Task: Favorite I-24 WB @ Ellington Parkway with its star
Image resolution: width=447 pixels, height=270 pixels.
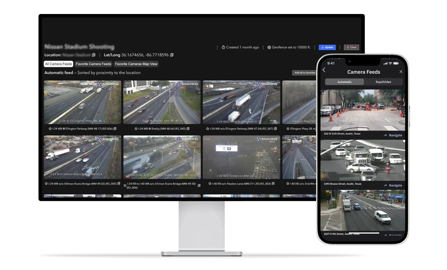Action: [x=50, y=129]
